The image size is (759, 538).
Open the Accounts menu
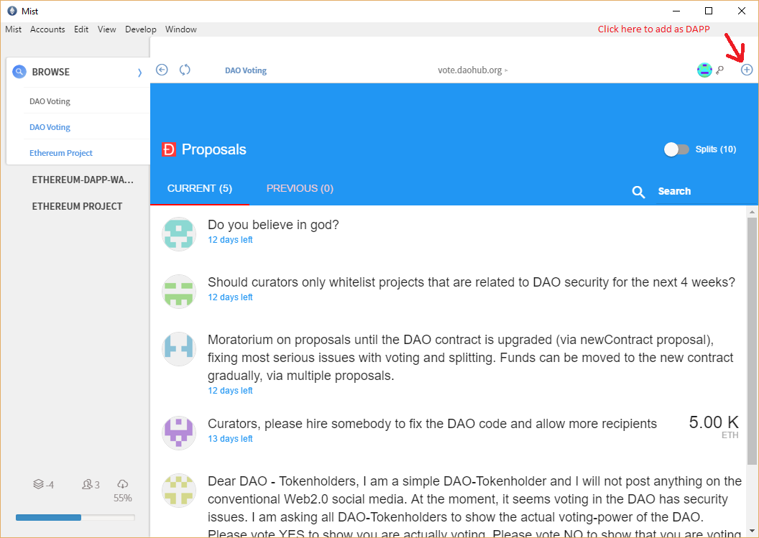(47, 29)
